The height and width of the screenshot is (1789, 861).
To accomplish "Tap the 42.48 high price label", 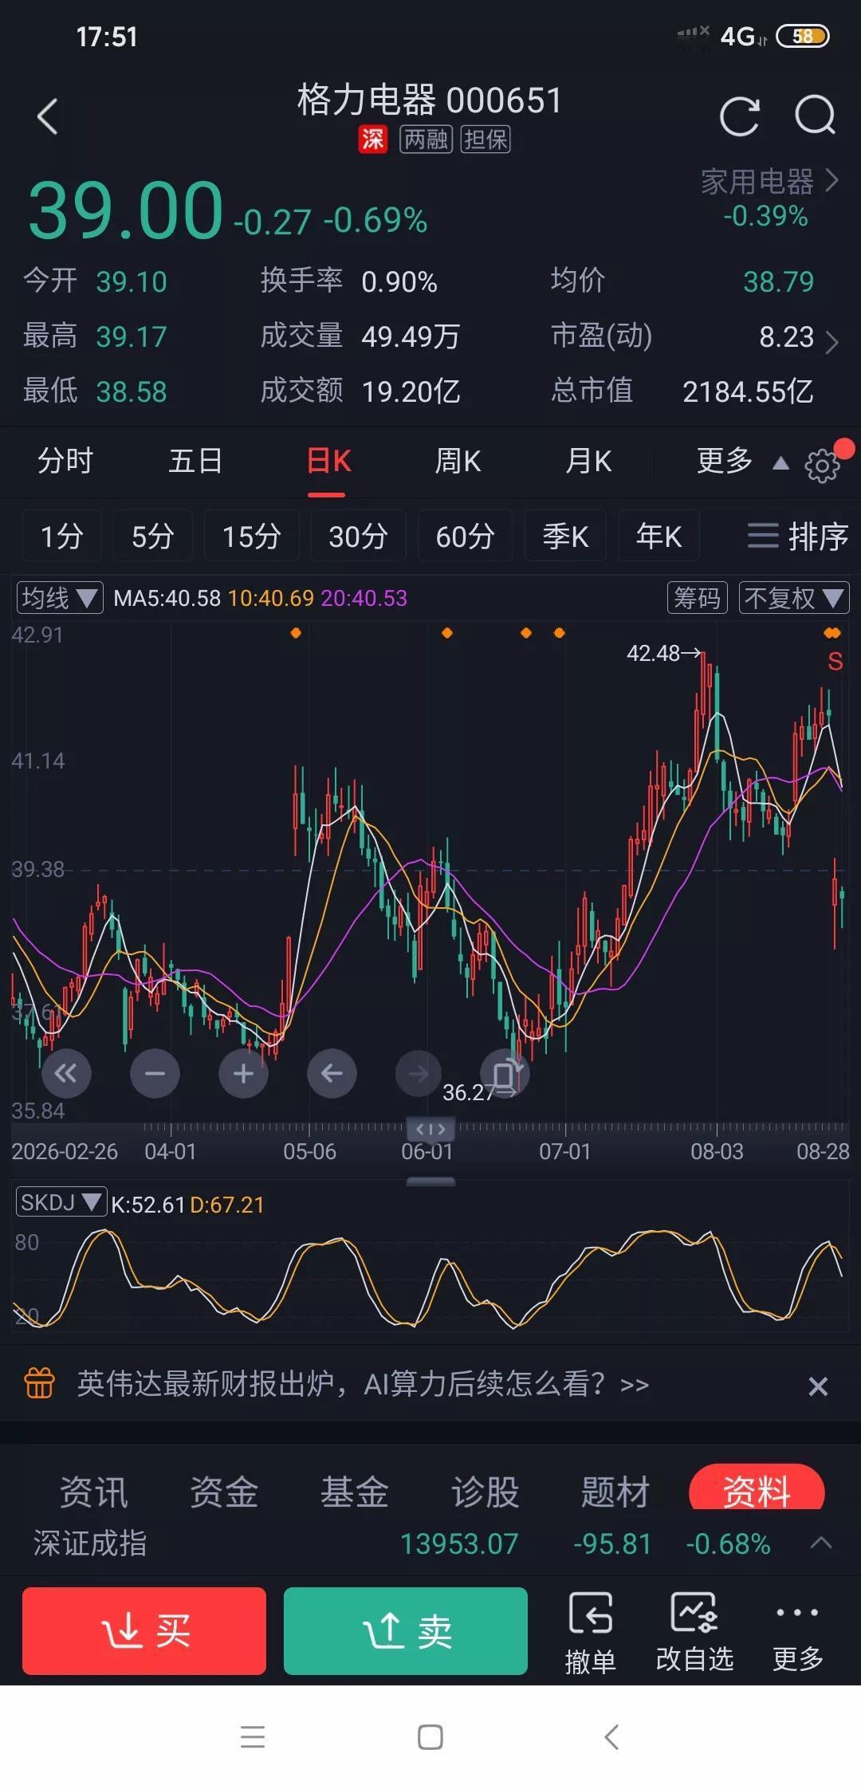I will point(654,653).
